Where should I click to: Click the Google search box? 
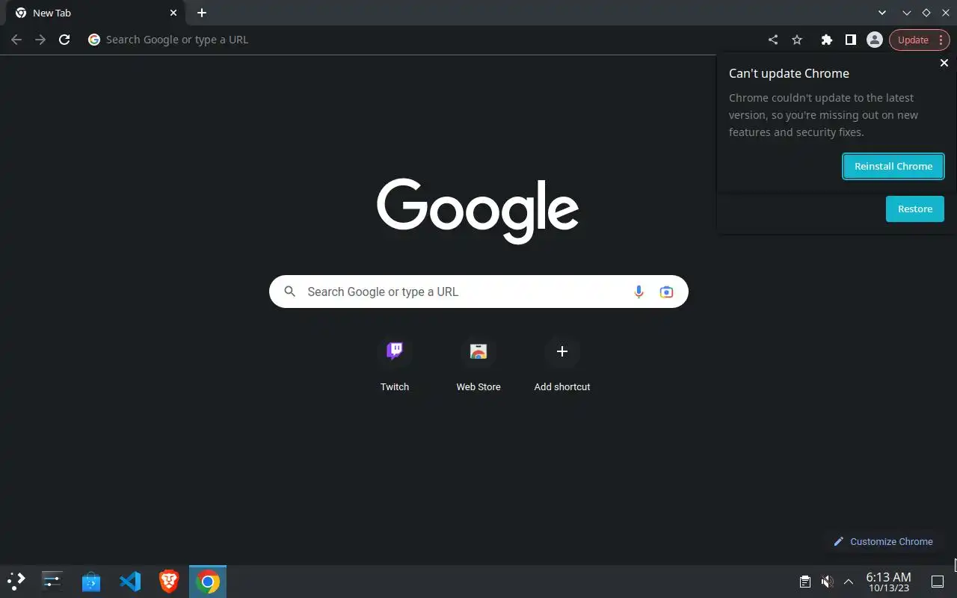coord(478,292)
